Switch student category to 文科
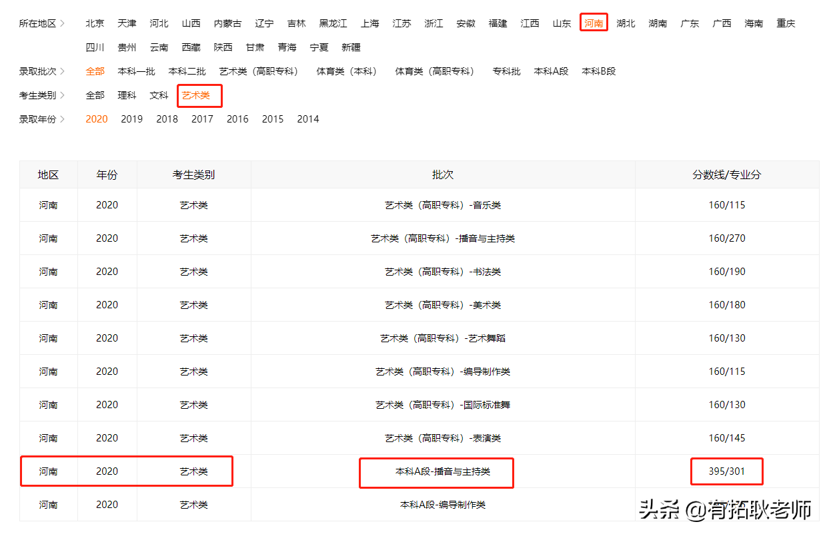The width and height of the screenshot is (827, 536). point(159,95)
